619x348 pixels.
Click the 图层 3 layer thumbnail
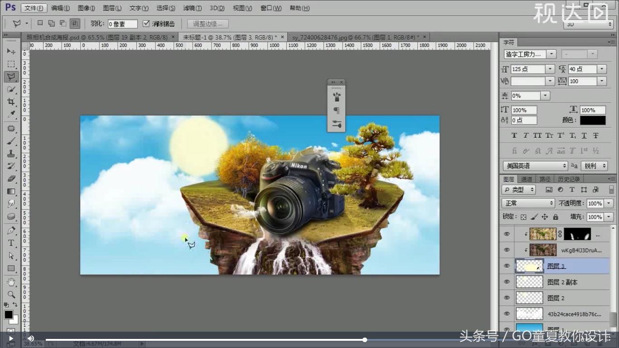pyautogui.click(x=529, y=266)
